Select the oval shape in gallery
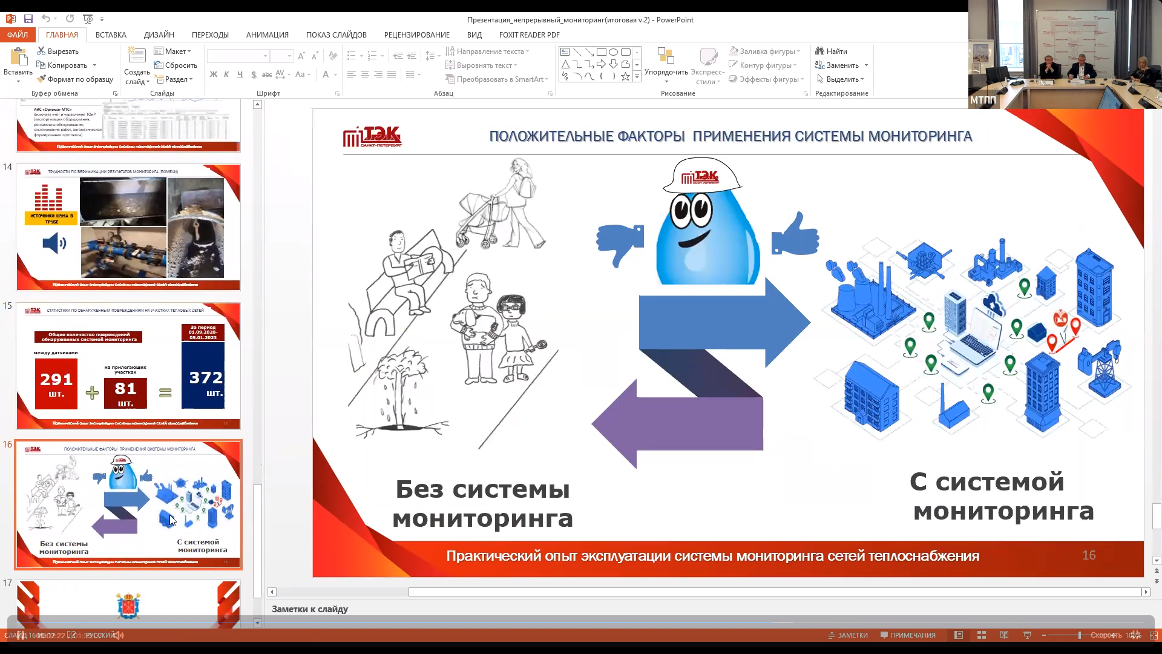Viewport: 1162px width, 654px height. tap(613, 52)
